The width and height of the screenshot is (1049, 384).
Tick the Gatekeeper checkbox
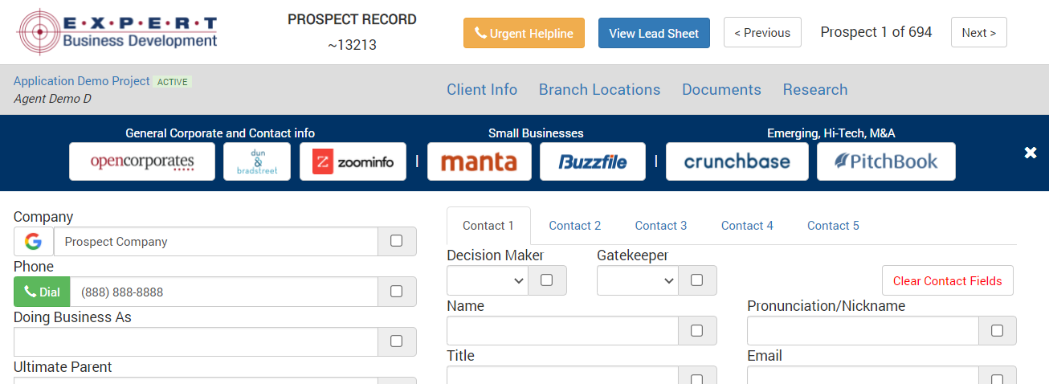click(697, 280)
